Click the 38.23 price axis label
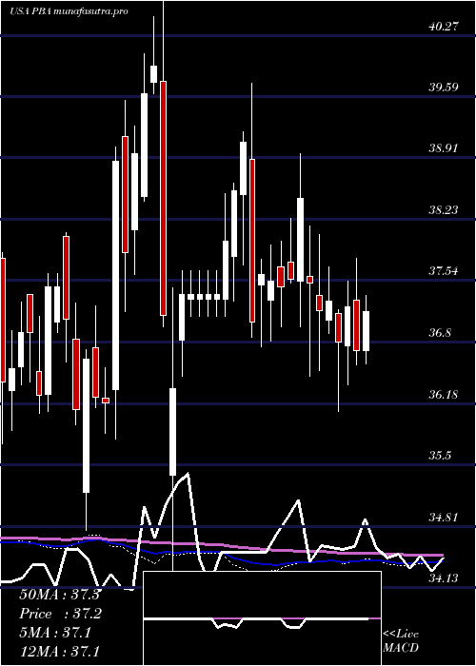The image size is (476, 666). [444, 209]
